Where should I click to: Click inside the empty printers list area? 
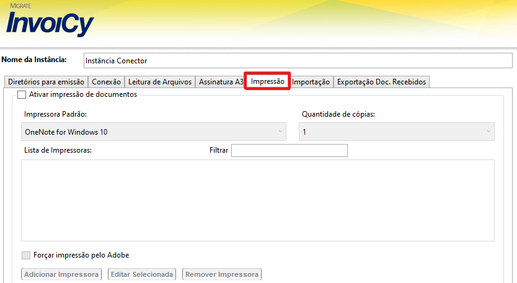[x=257, y=200]
